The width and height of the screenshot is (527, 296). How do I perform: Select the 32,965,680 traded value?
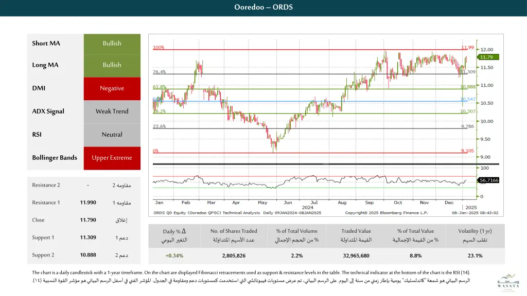356,256
